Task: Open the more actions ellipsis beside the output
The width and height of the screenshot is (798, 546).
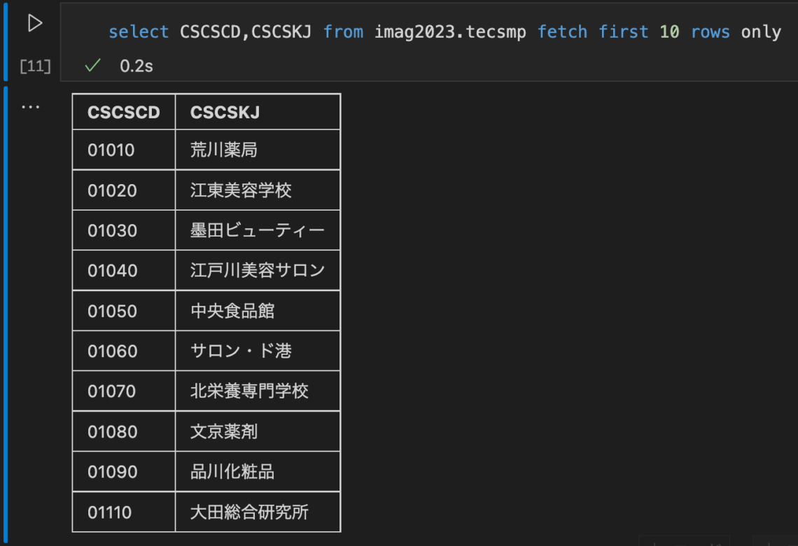Action: [31, 105]
